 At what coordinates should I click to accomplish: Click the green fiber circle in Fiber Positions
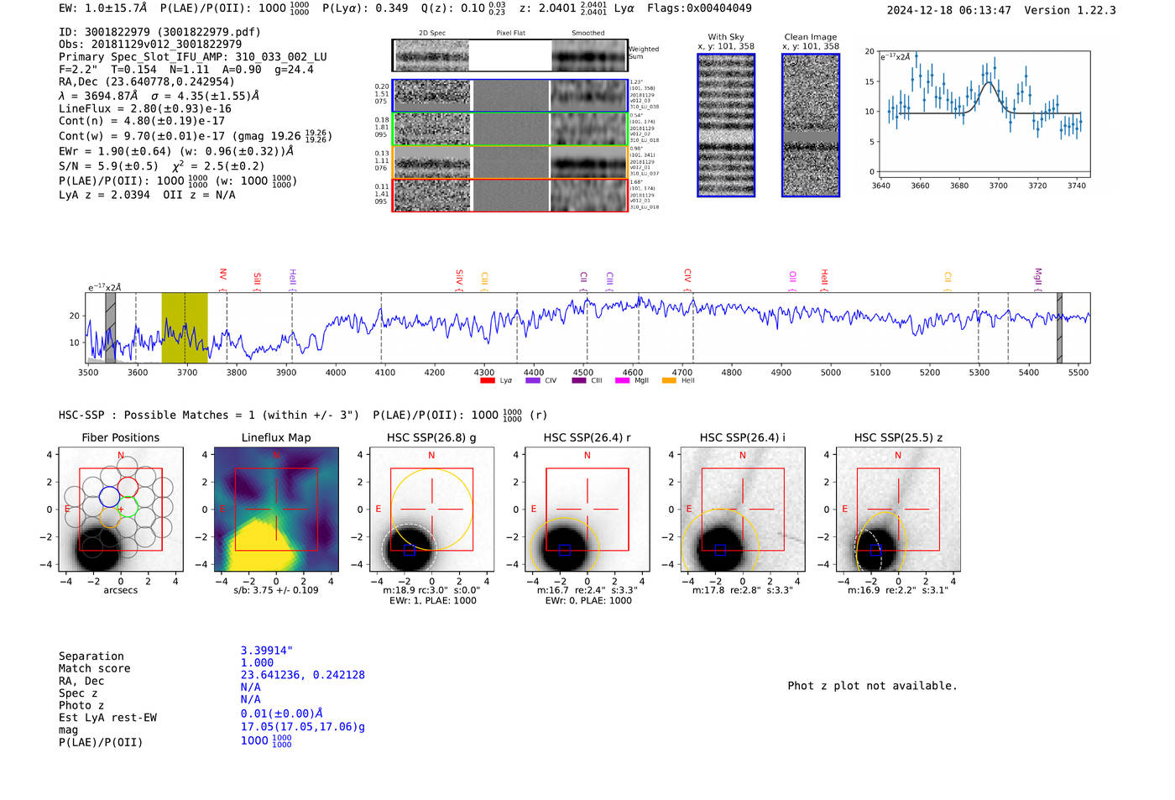pyautogui.click(x=128, y=508)
